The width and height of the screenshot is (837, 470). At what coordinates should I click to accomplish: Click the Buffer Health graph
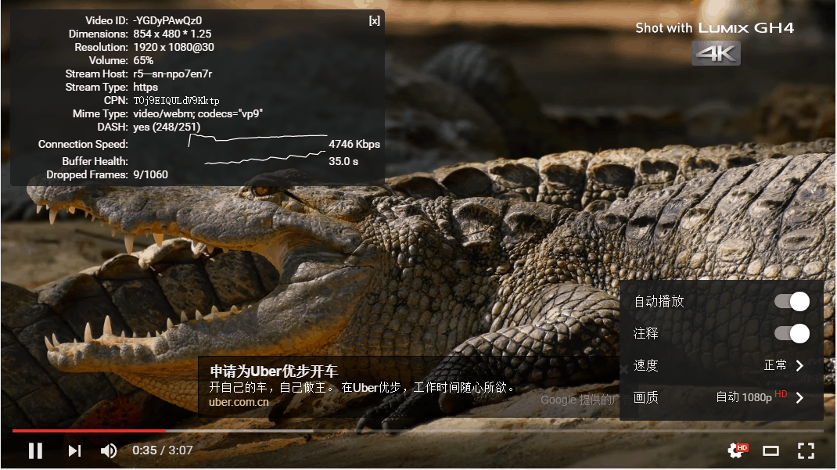pos(264,158)
